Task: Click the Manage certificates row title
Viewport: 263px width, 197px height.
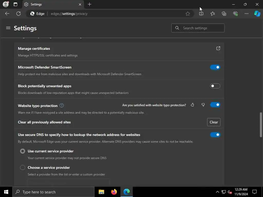Action: (x=34, y=48)
